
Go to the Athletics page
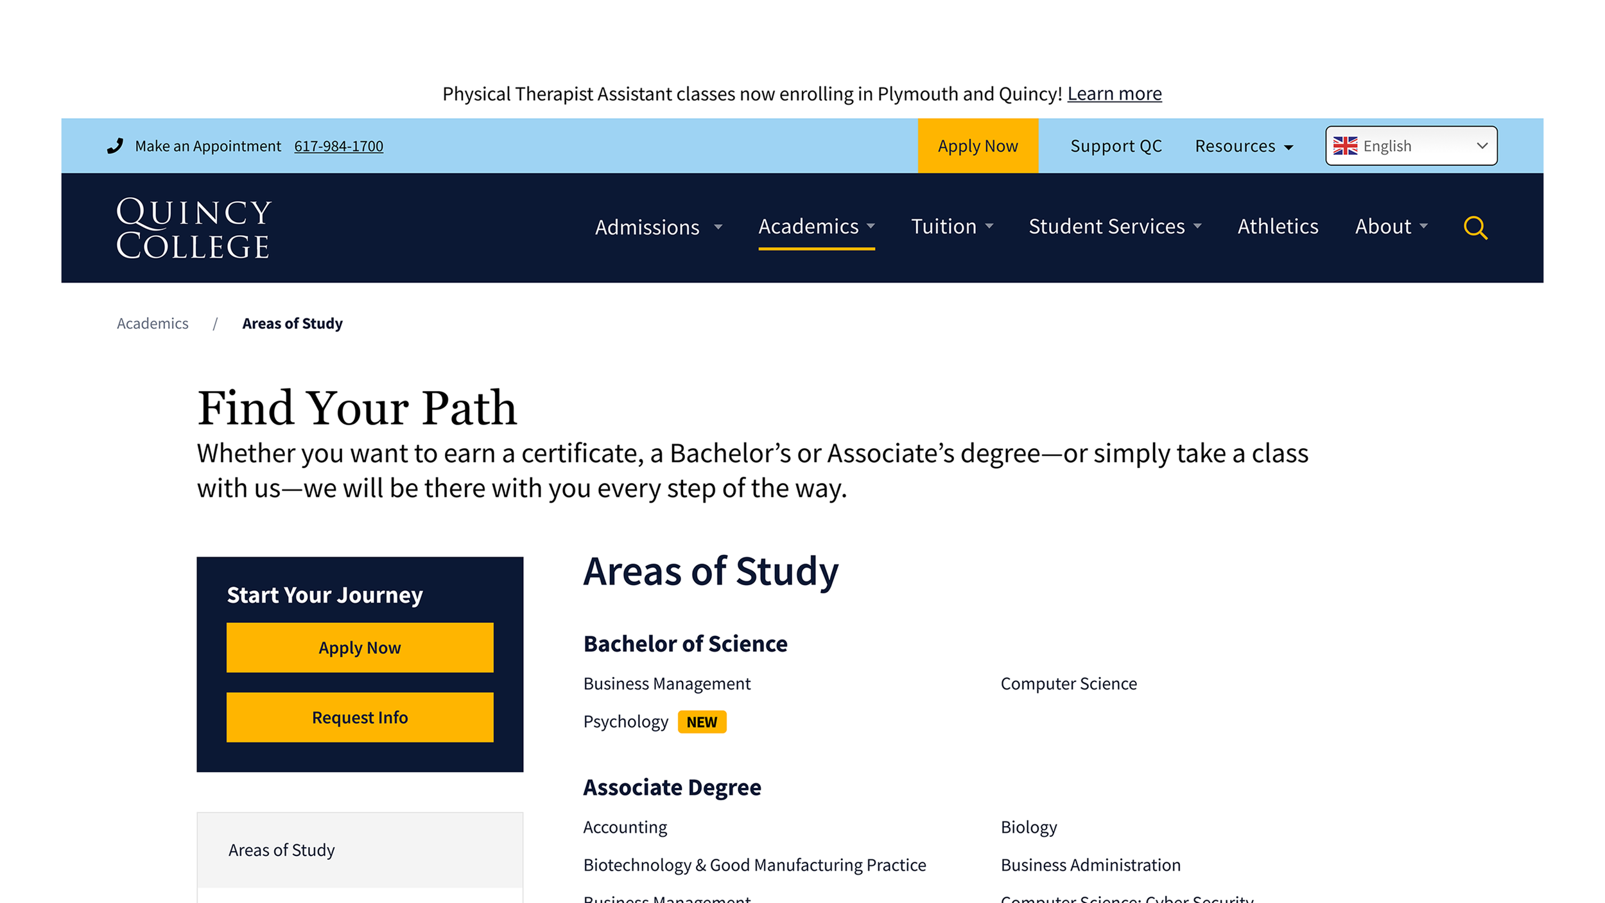pyautogui.click(x=1278, y=226)
